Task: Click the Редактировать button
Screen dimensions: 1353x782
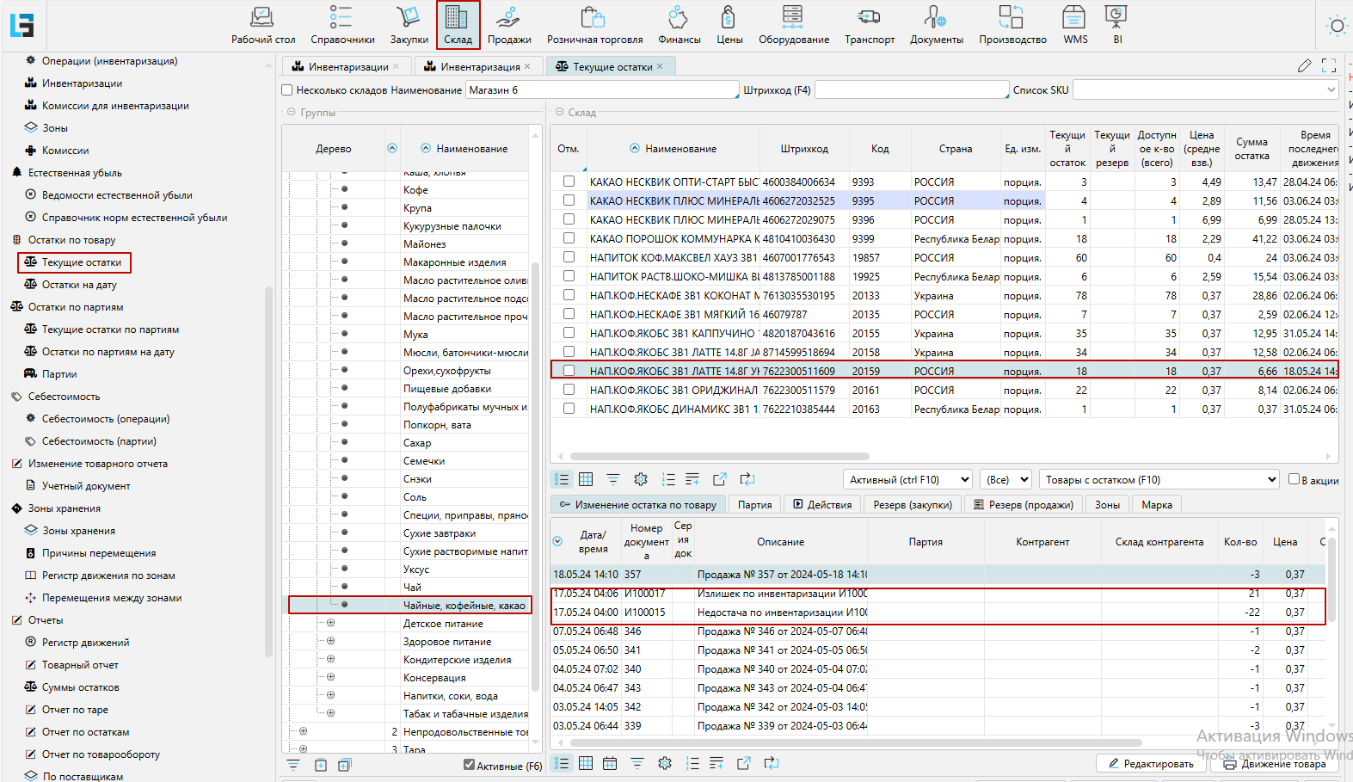Action: point(1150,764)
